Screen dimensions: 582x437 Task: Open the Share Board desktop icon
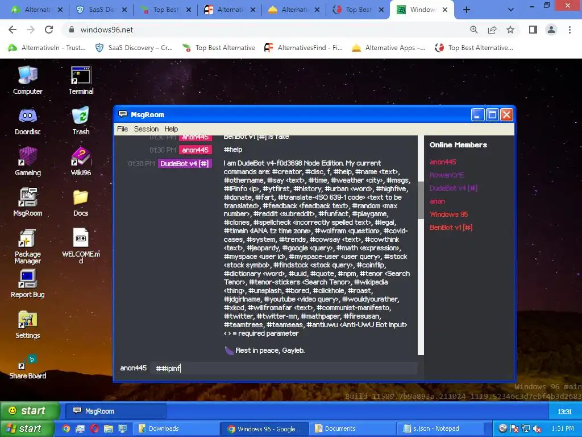pyautogui.click(x=27, y=367)
